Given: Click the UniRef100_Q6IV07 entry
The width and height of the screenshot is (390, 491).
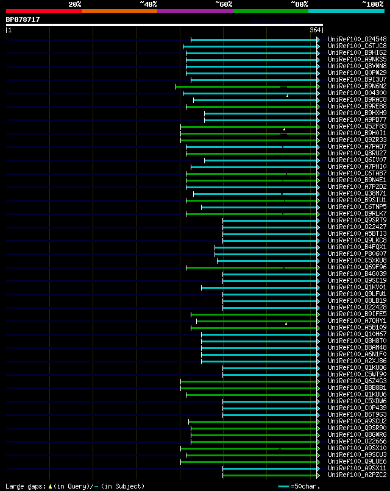Looking at the screenshot, I should point(357,160).
